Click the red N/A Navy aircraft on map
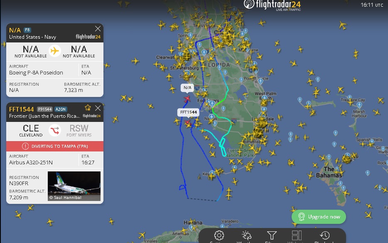Image resolution: width=388 pixels, height=243 pixels. (187, 99)
